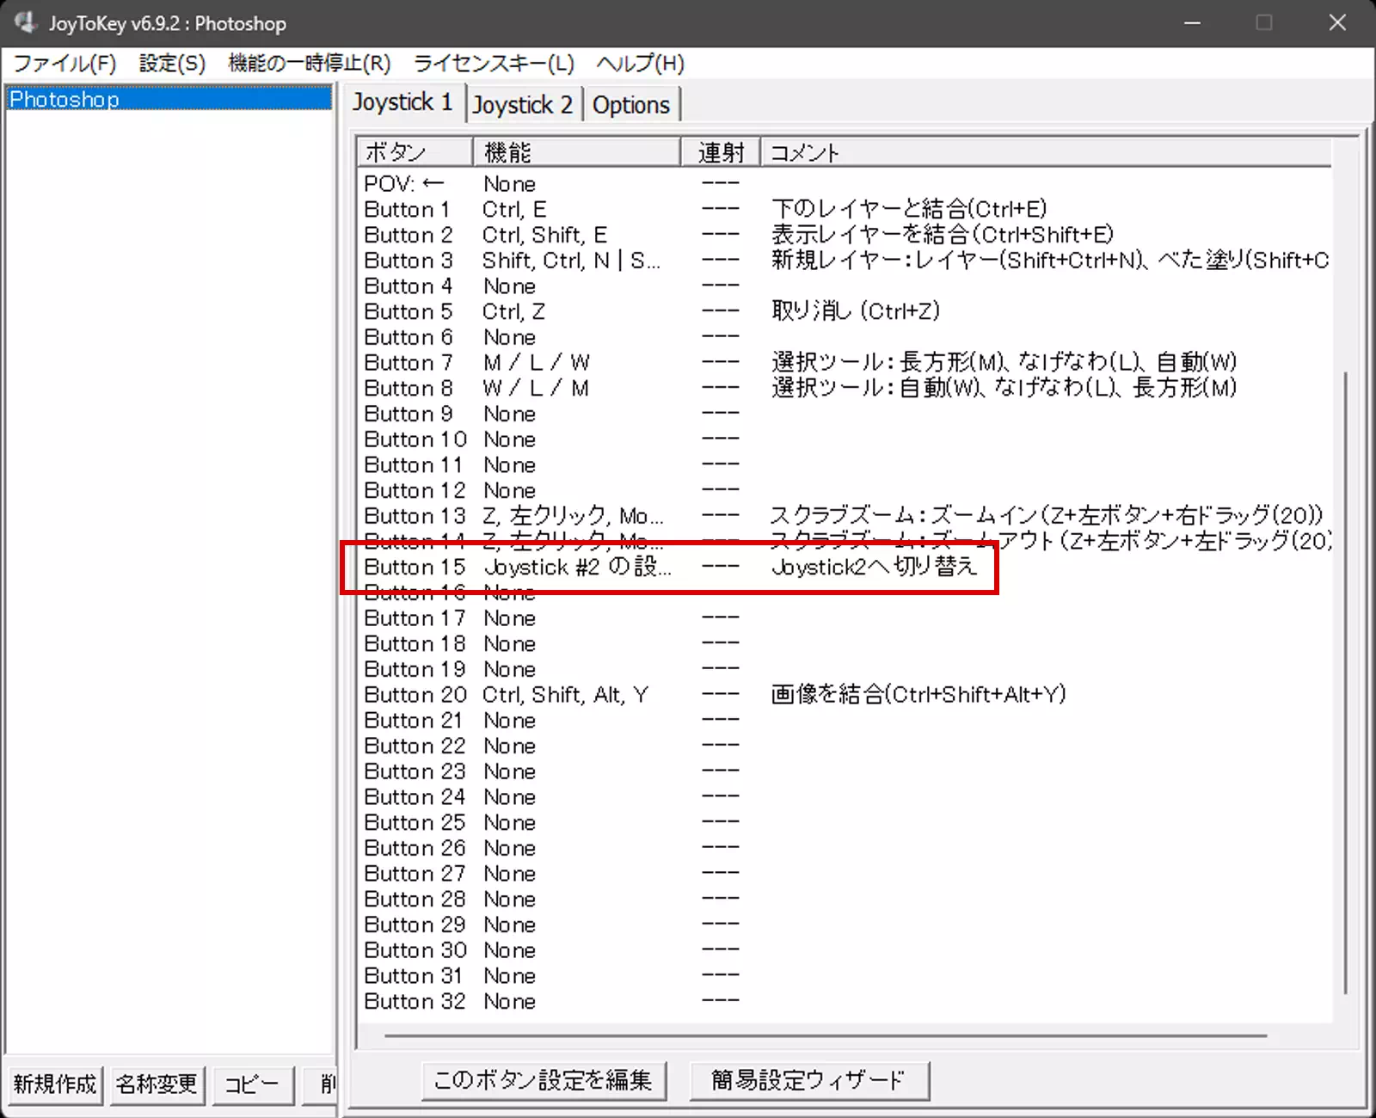Open the 簡易設定ウィザード

[809, 1080]
